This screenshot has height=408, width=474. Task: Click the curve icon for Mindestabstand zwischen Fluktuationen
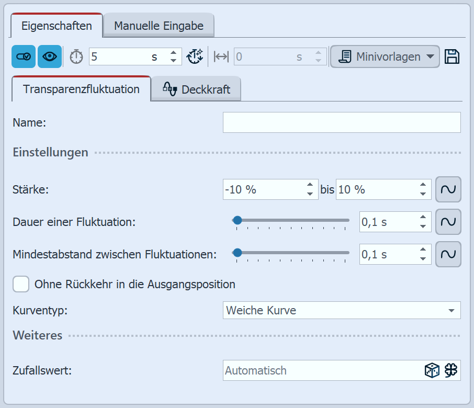pos(448,254)
